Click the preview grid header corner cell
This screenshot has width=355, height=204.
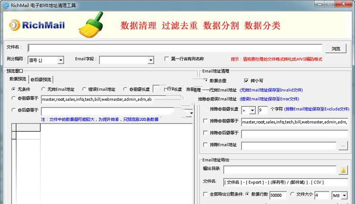[14, 128]
